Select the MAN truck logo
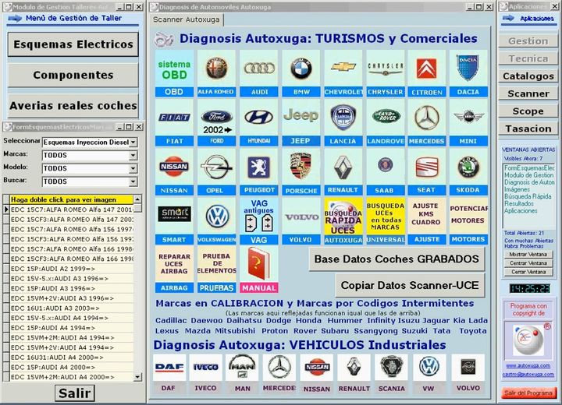Viewport: 562px width, 405px height. (x=242, y=368)
